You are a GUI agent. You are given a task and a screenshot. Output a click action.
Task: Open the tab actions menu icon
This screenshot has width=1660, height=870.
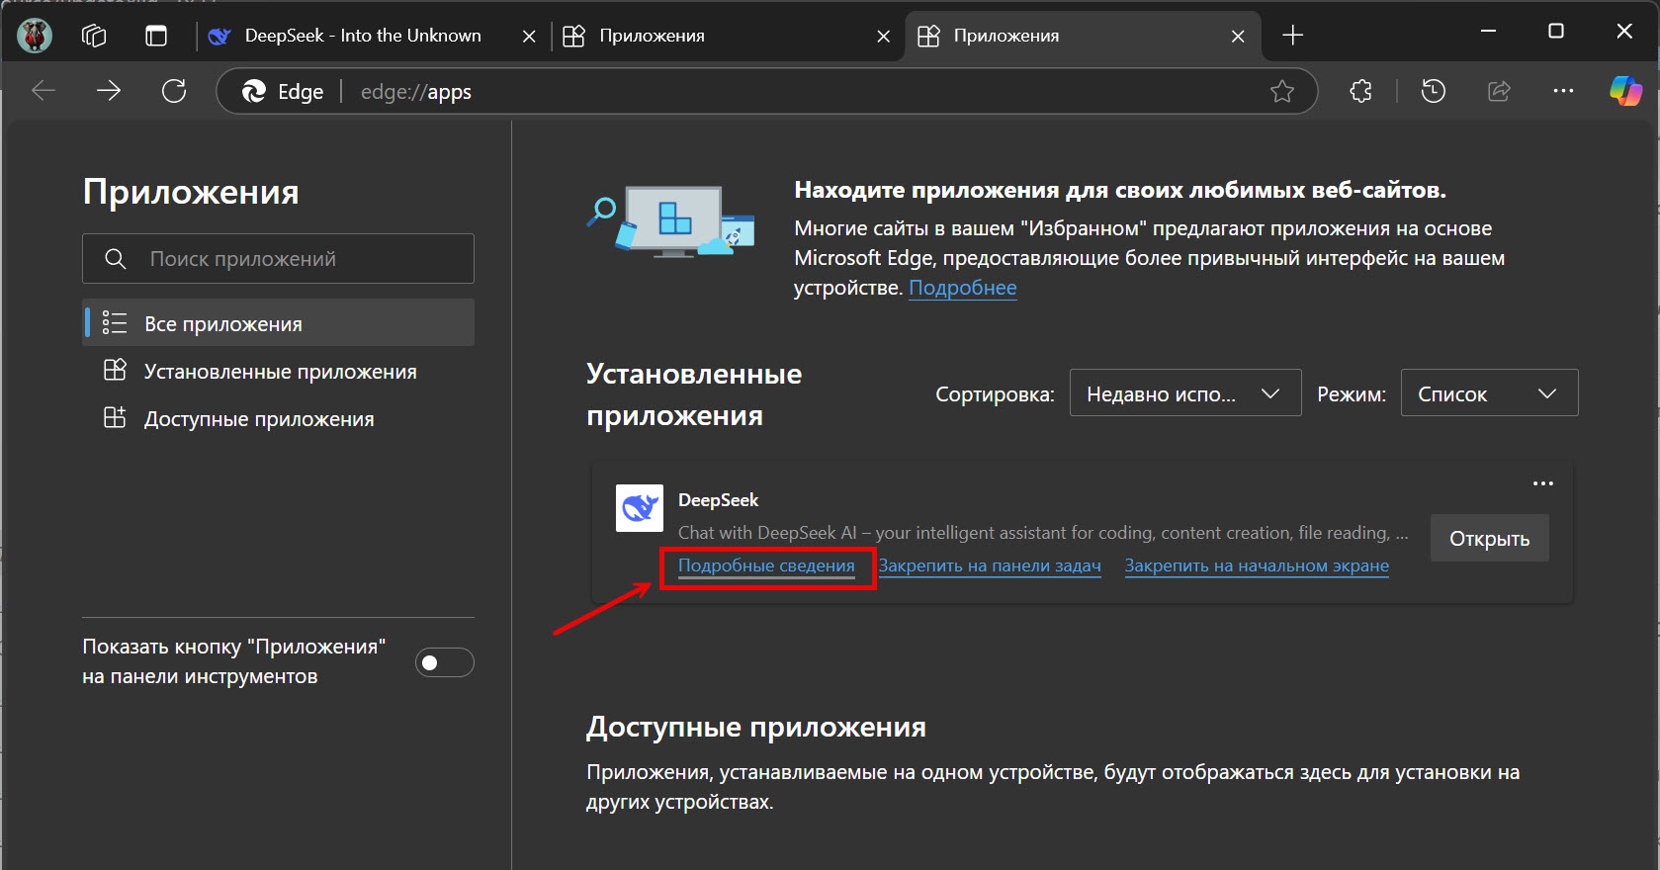(156, 36)
